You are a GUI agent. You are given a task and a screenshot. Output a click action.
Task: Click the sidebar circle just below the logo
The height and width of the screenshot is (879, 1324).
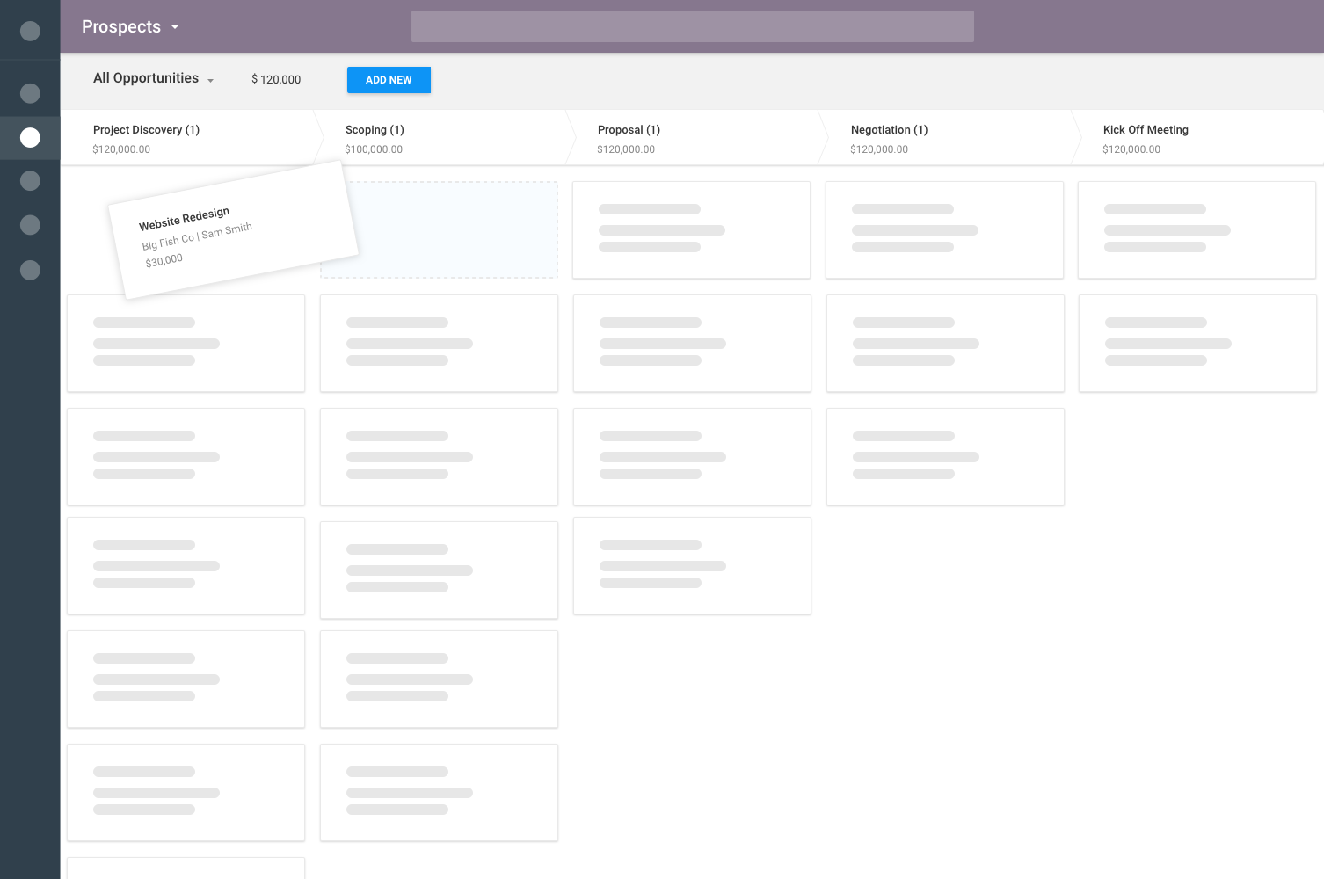tap(30, 93)
